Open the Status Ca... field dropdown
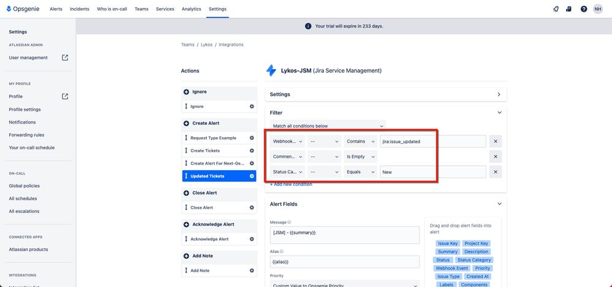 coord(287,172)
